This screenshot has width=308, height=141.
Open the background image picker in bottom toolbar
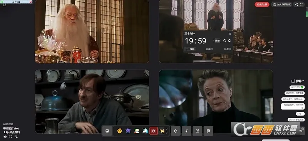pyautogui.click(x=107, y=131)
